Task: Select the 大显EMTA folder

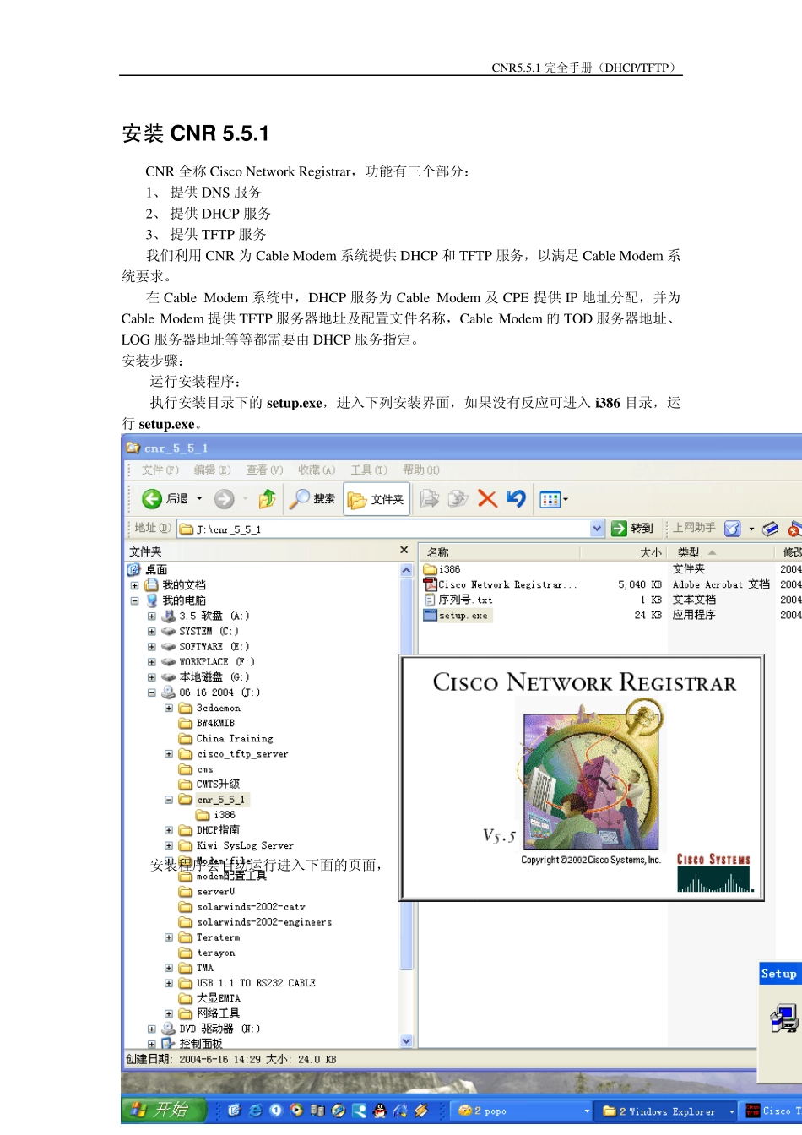Action: click(209, 998)
